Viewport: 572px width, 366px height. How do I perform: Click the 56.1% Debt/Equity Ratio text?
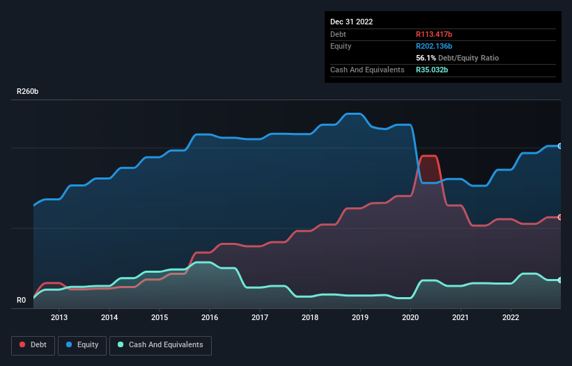(457, 58)
